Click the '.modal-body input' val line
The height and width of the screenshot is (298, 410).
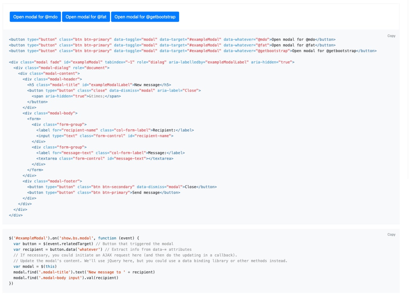pos(66,278)
